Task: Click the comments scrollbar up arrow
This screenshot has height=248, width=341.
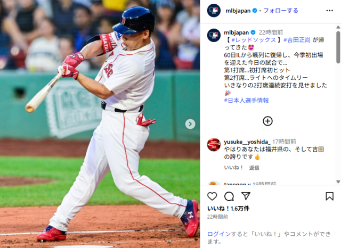Action: pos(338,27)
